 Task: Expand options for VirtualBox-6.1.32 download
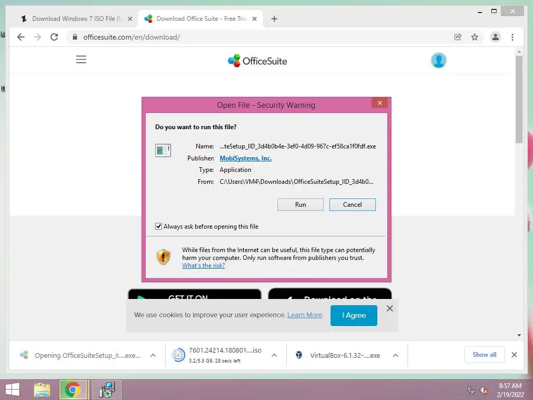pyautogui.click(x=396, y=355)
